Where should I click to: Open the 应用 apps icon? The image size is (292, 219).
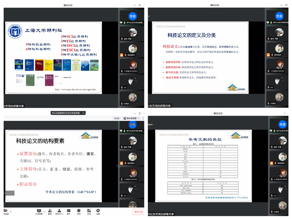pos(89,211)
